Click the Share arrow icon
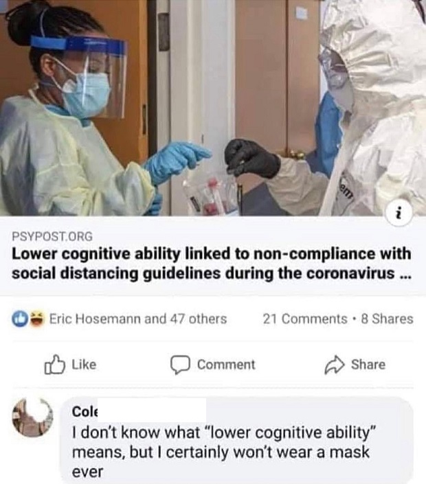This screenshot has height=484, width=426. pos(334,365)
